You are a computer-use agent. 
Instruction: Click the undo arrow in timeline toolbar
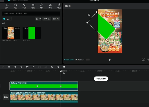pyautogui.click(x=3, y=67)
